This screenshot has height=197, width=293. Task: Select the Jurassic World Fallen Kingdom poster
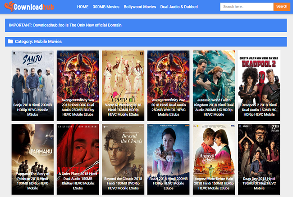point(213,76)
